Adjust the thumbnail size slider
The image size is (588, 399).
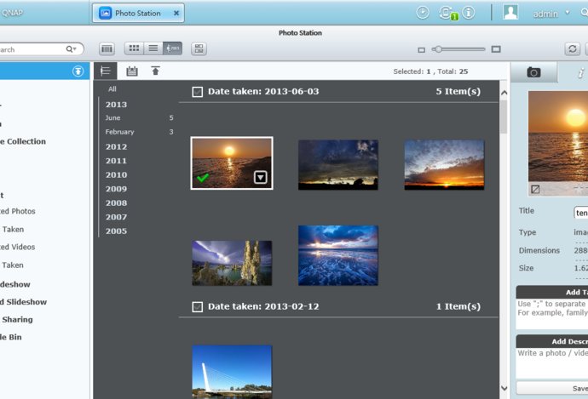click(436, 49)
